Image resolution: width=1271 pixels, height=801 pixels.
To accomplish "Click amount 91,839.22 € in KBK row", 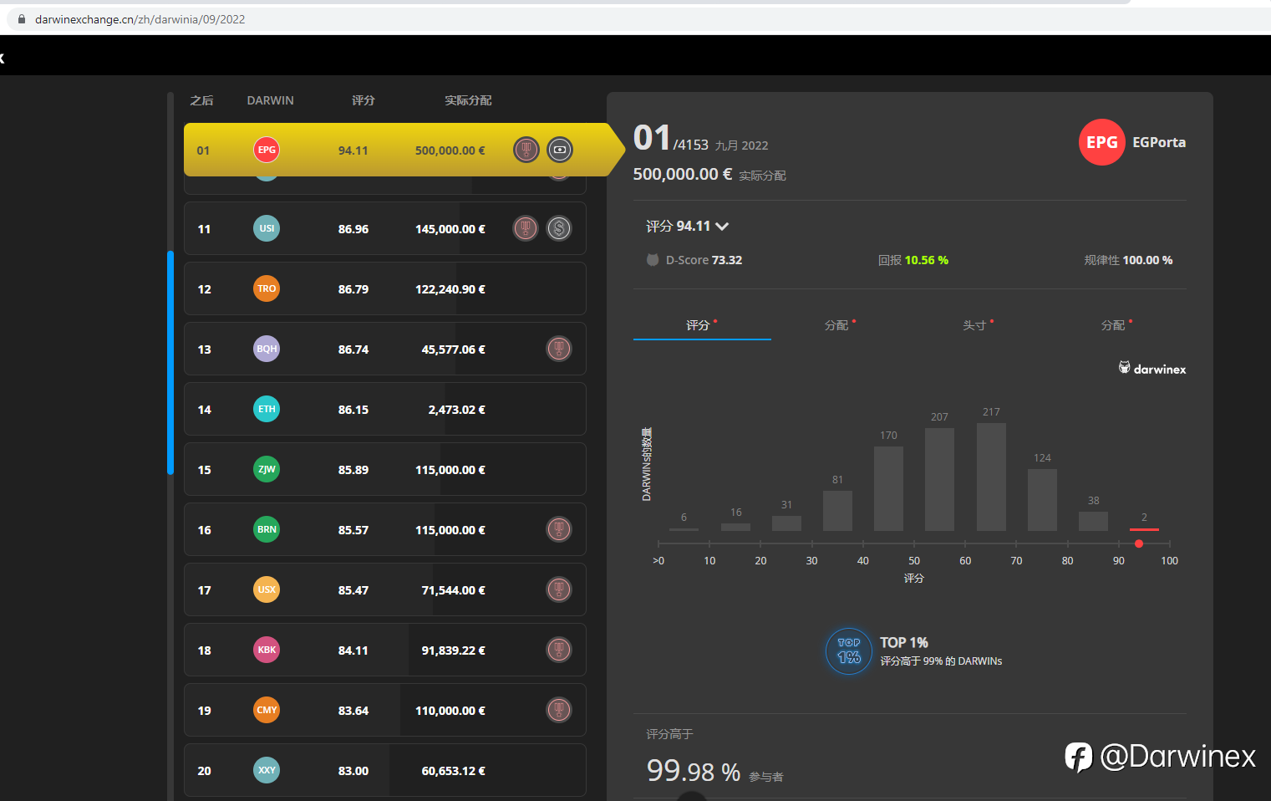I will click(454, 650).
